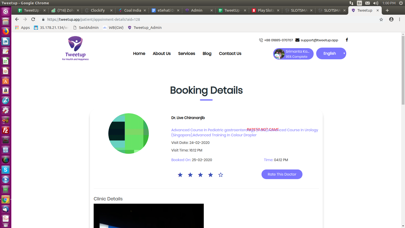Open FileZilla from the dock
Viewport: 405px width, 228px height.
pos(6,130)
